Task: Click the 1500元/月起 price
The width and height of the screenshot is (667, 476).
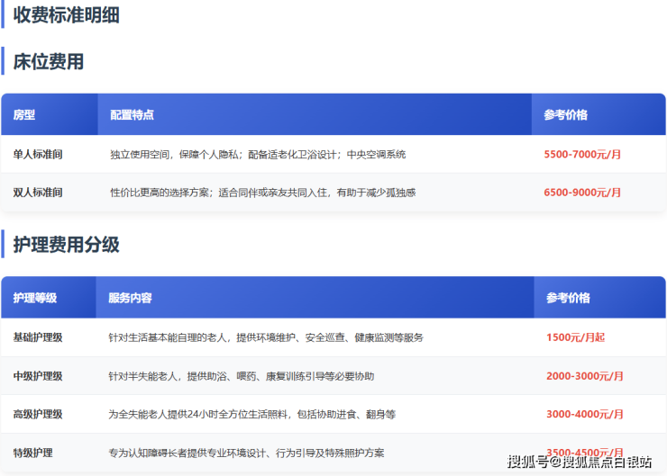Action: tap(575, 337)
